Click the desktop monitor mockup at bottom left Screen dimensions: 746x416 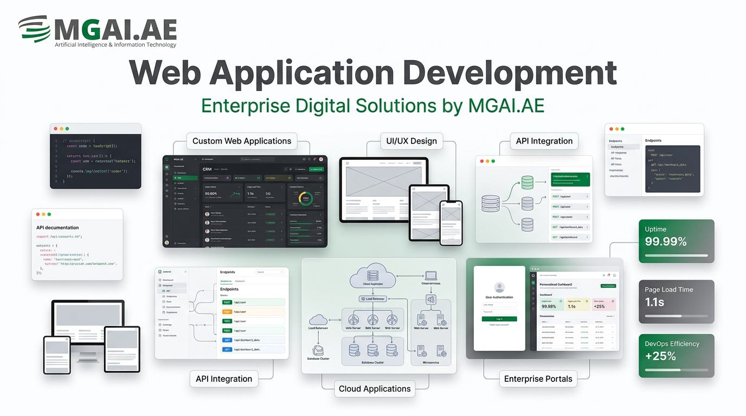[x=88, y=330]
